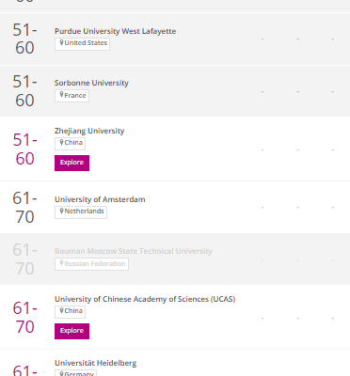Select the Russian Federation country tag
Image resolution: width=350 pixels, height=376 pixels.
pos(91,264)
